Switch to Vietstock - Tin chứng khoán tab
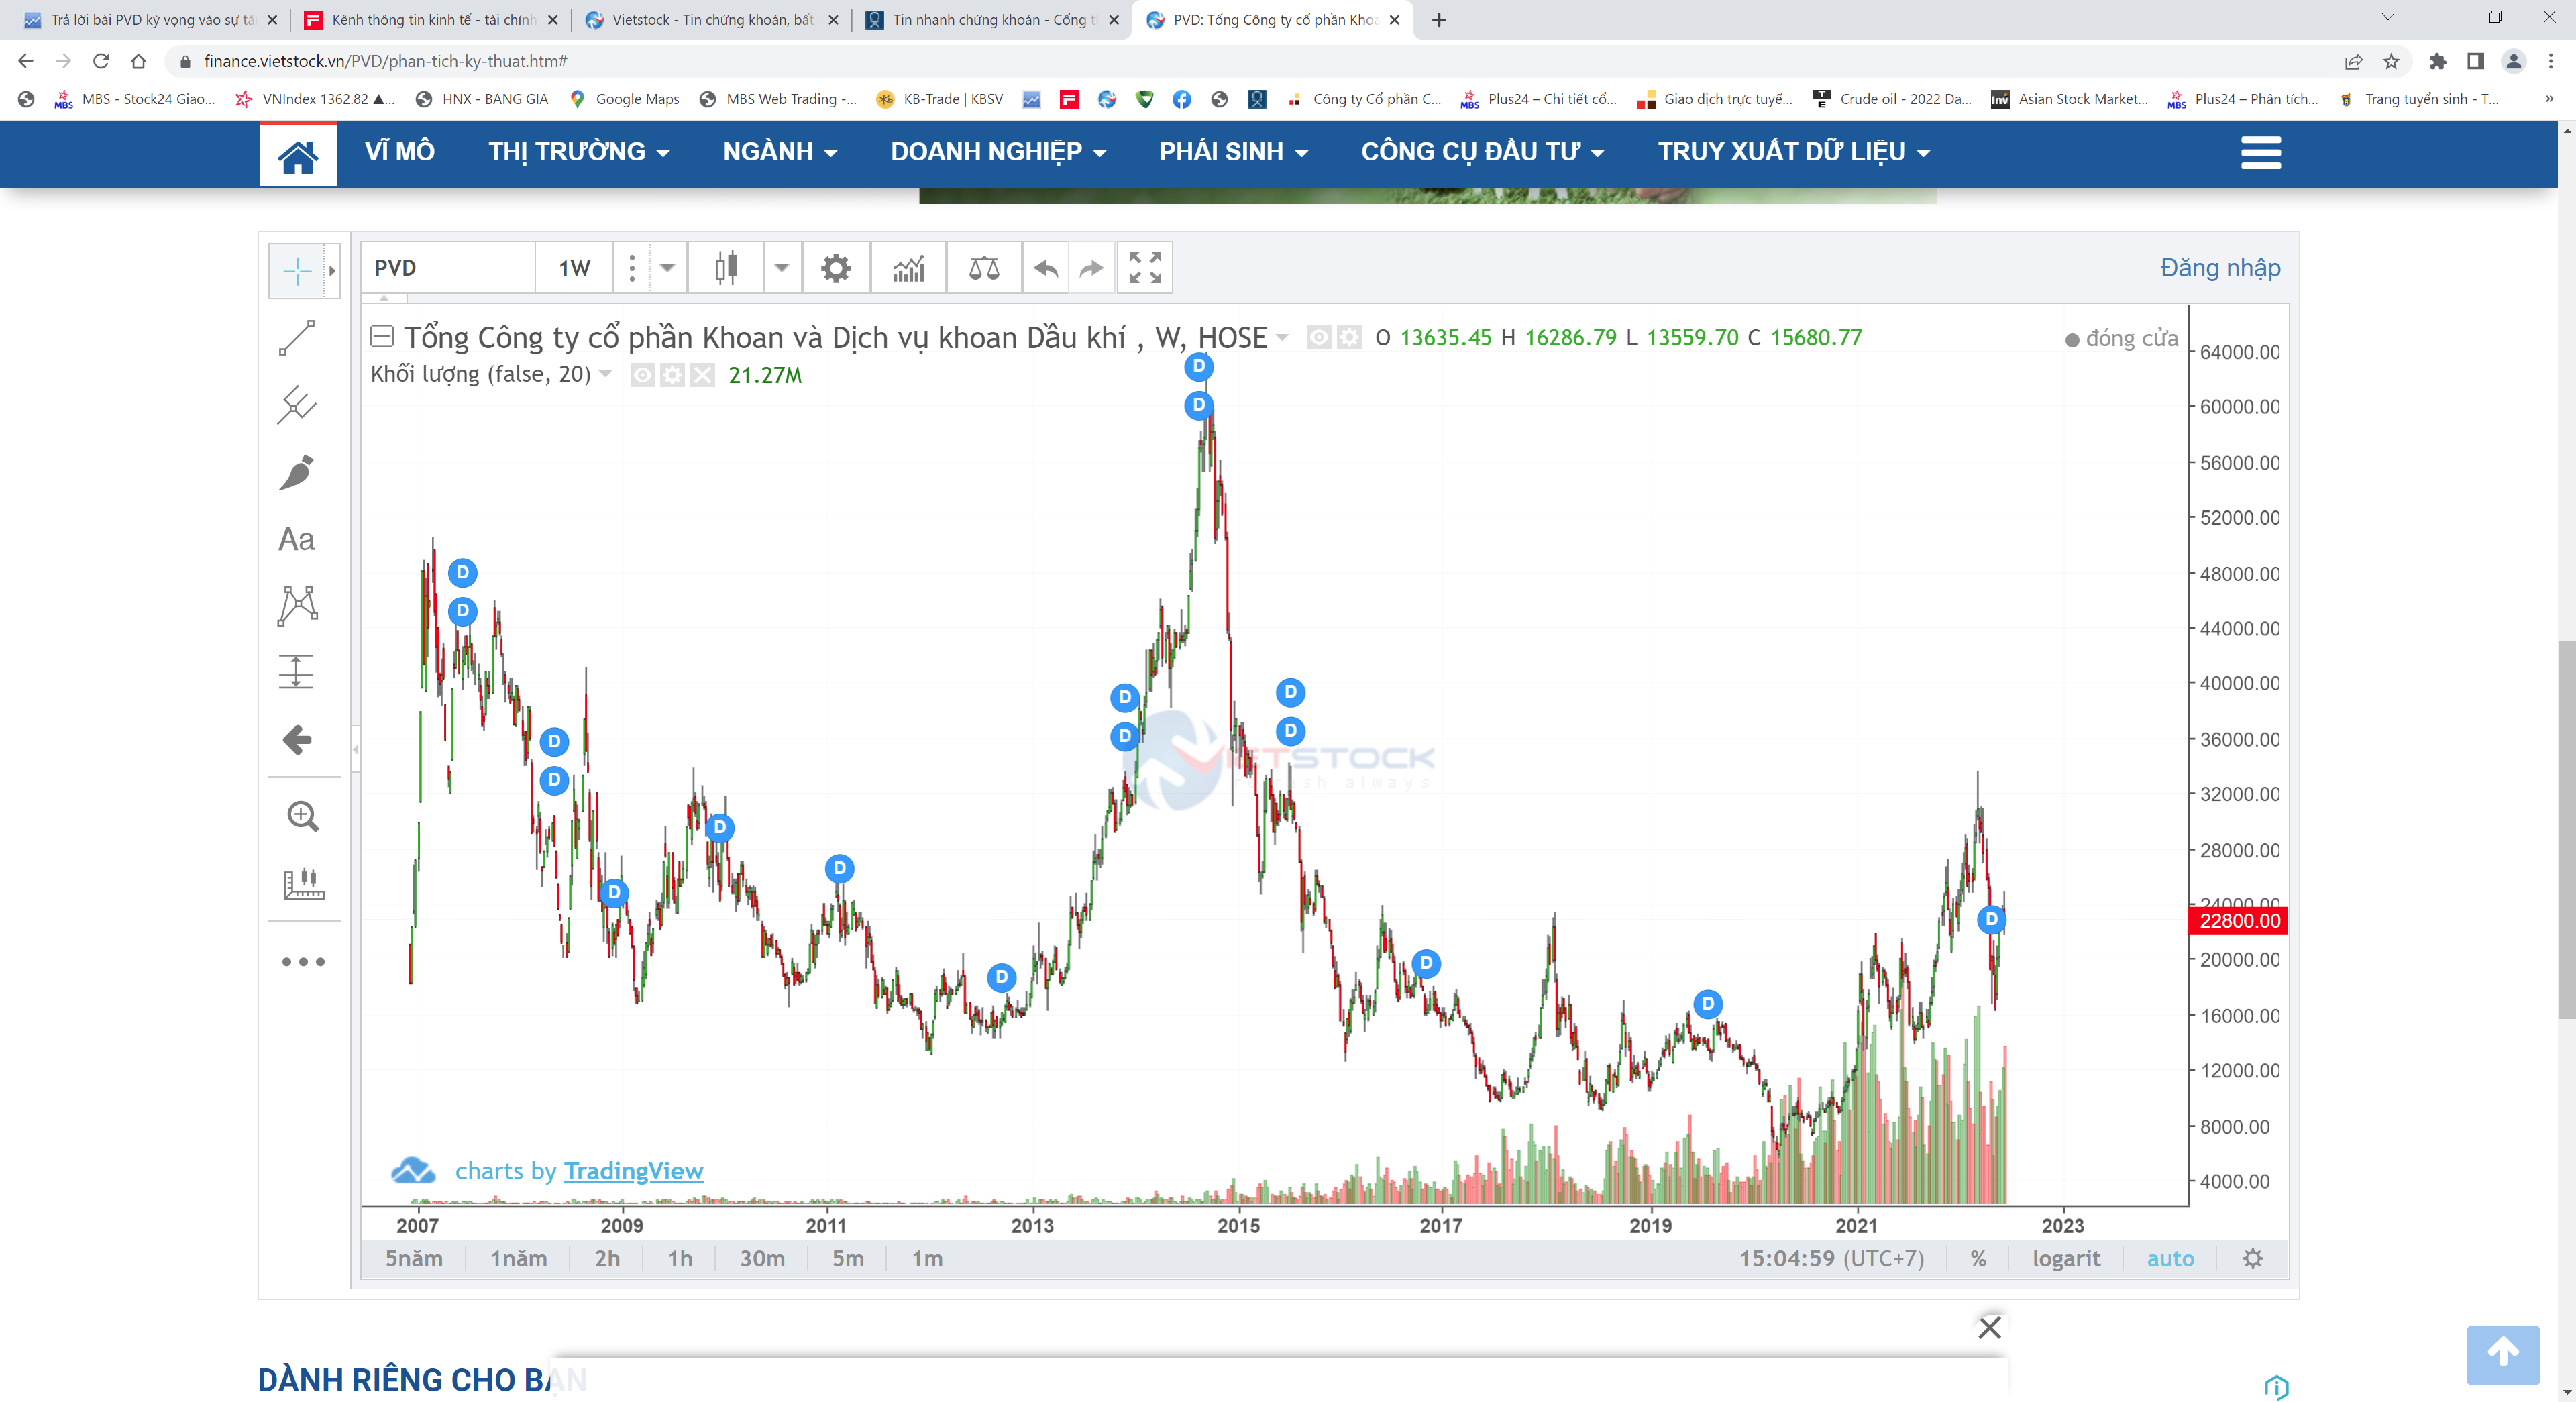This screenshot has height=1402, width=2576. coord(711,20)
